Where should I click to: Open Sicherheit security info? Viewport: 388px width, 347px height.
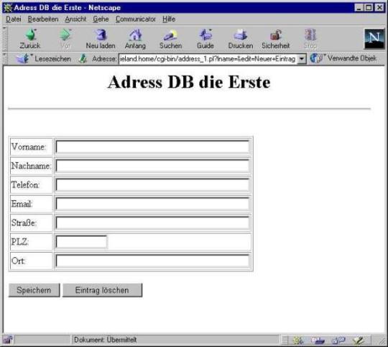pyautogui.click(x=276, y=39)
